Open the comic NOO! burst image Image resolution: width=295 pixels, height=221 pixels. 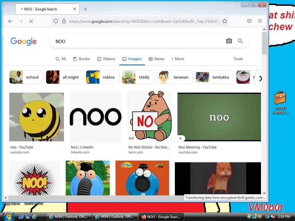click(x=35, y=178)
